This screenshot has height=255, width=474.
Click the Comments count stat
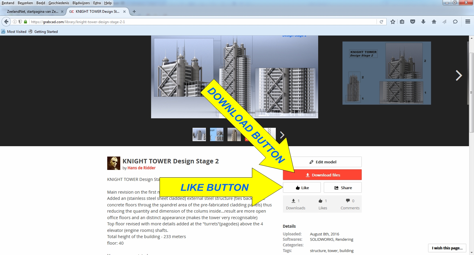(350, 204)
